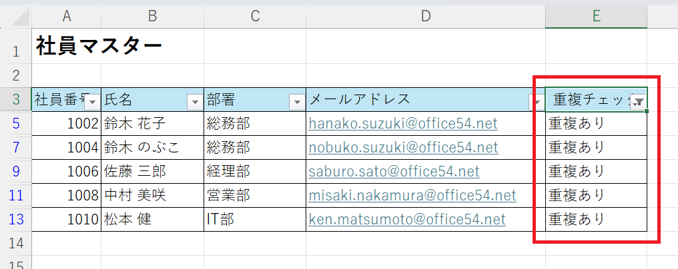The width and height of the screenshot is (678, 269).
Task: Open the 氏名 column filter dropdown
Action: pos(195,103)
